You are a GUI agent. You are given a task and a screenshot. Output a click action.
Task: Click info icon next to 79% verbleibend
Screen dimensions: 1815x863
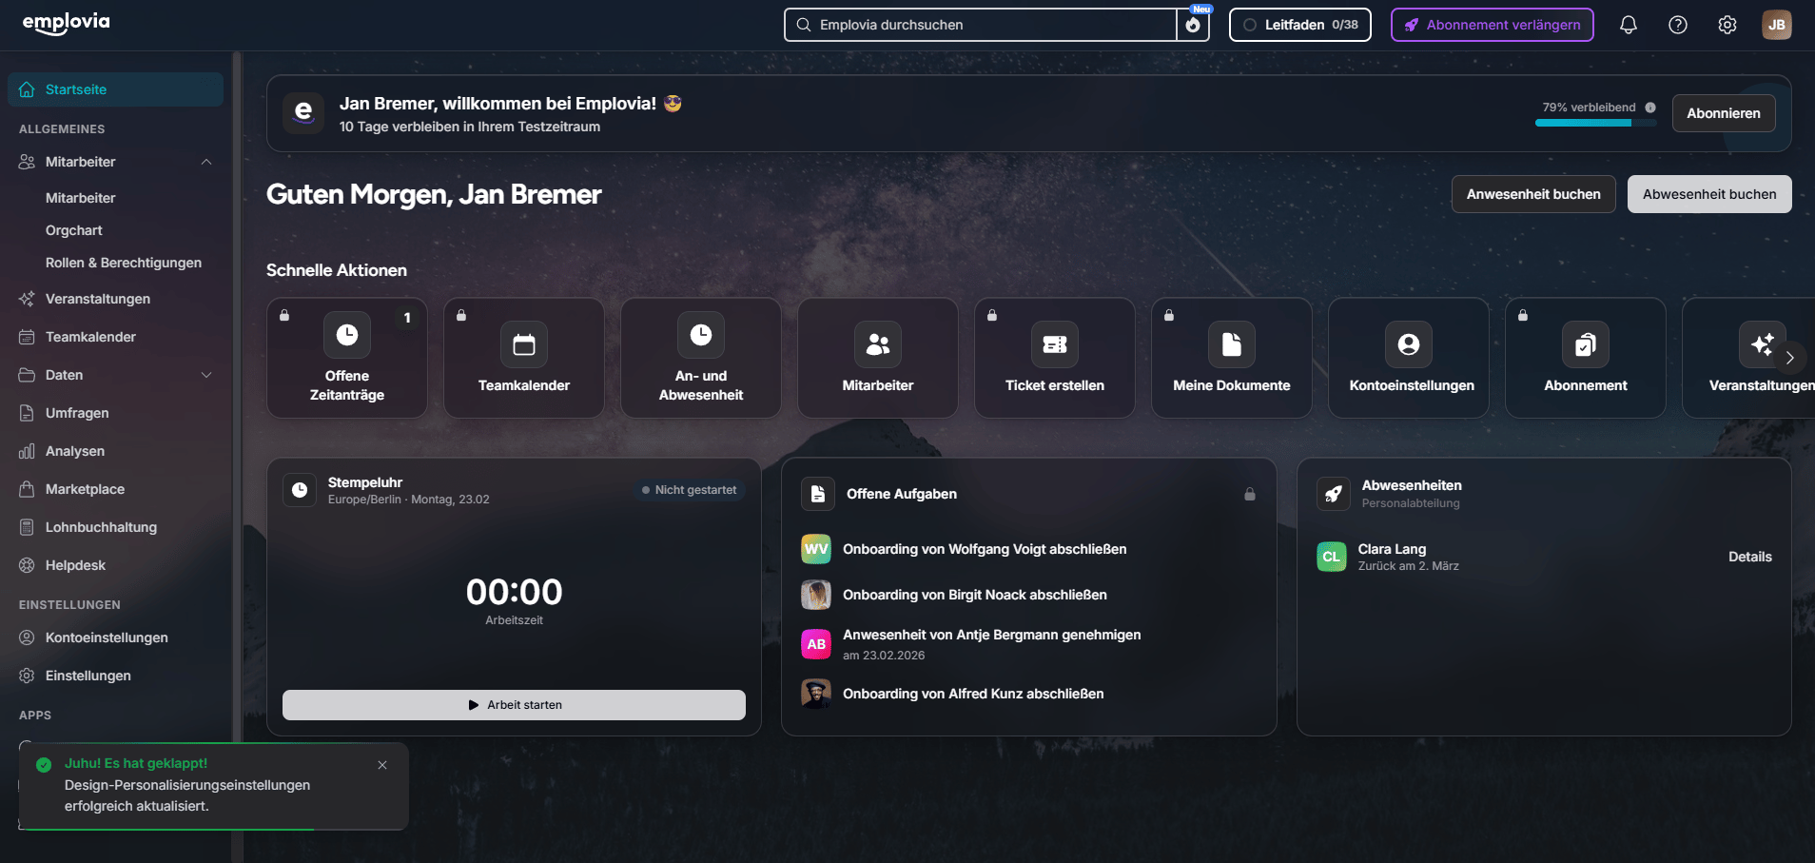coord(1650,108)
